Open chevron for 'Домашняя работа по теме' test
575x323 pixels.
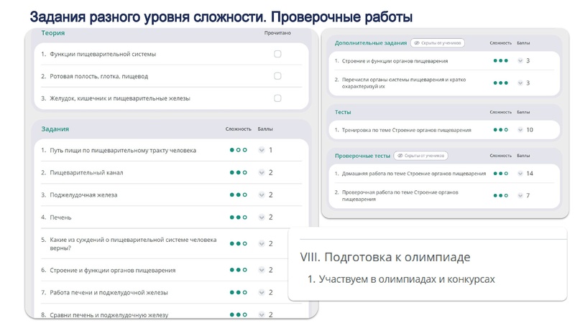(x=520, y=173)
